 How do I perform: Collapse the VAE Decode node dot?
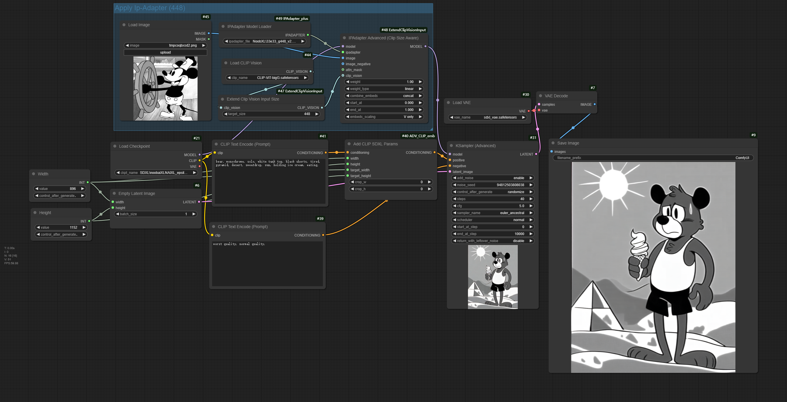(x=540, y=96)
